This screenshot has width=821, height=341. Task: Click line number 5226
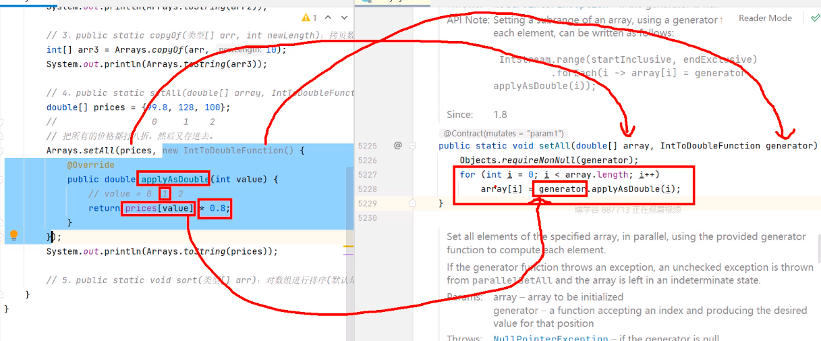coord(368,160)
